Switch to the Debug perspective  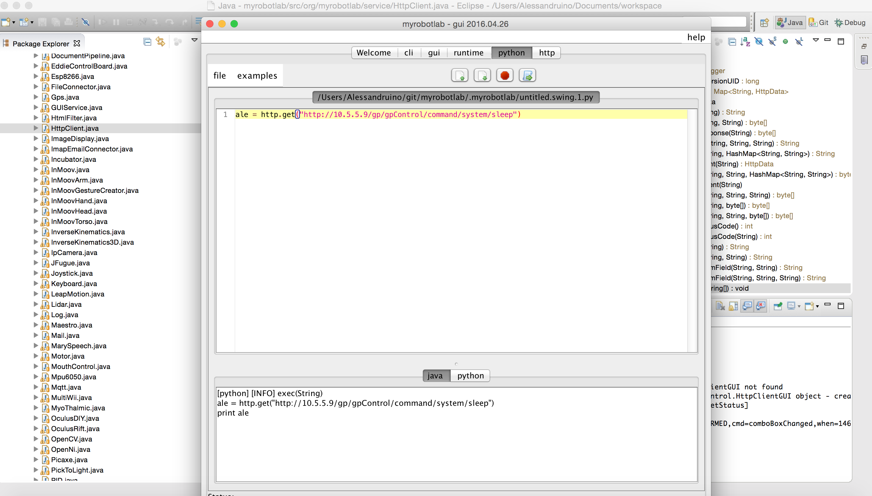850,23
